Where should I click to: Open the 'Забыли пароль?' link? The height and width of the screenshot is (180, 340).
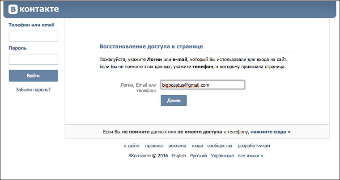point(33,89)
